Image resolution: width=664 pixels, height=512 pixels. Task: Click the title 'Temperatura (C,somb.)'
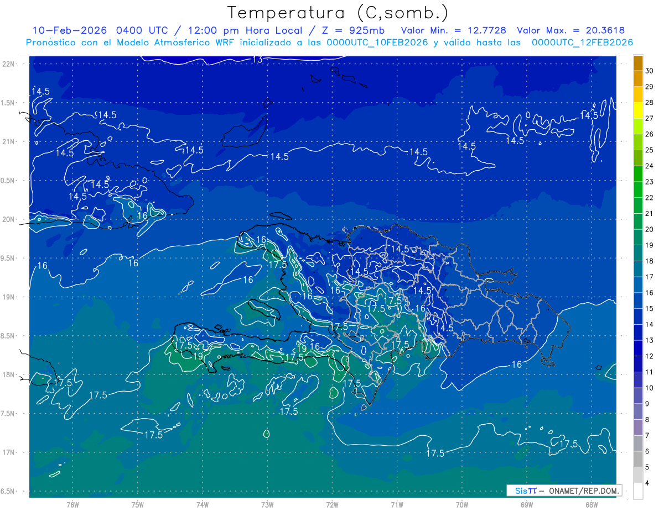point(338,13)
